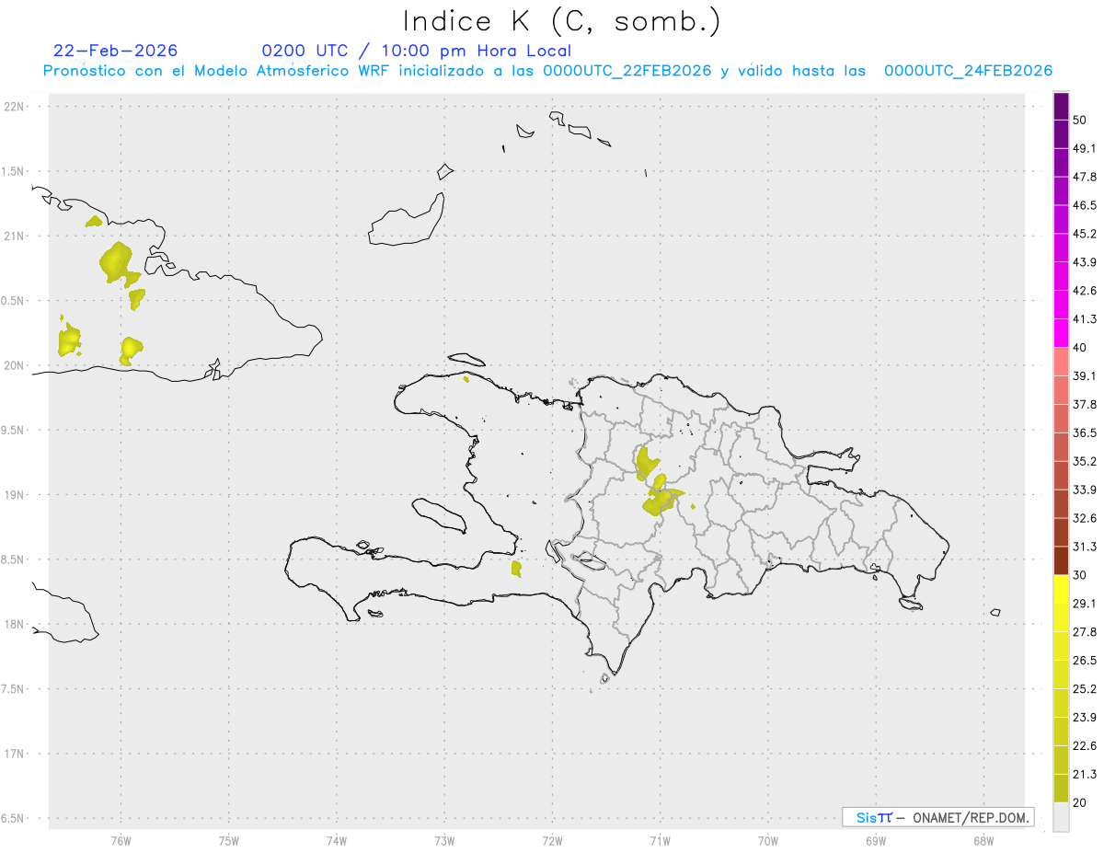The image size is (1104, 853).
Task: Click the color bar label "43.9"
Action: coord(1086,262)
